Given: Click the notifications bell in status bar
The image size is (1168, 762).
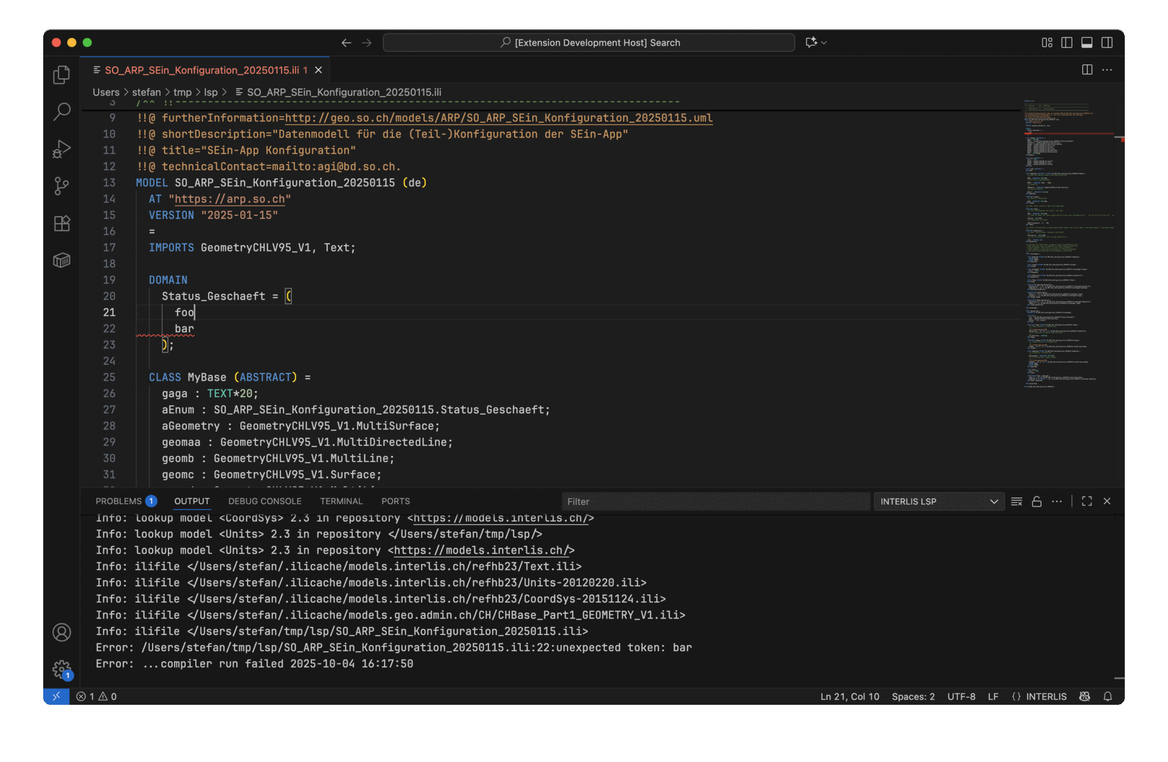Looking at the screenshot, I should 1108,696.
